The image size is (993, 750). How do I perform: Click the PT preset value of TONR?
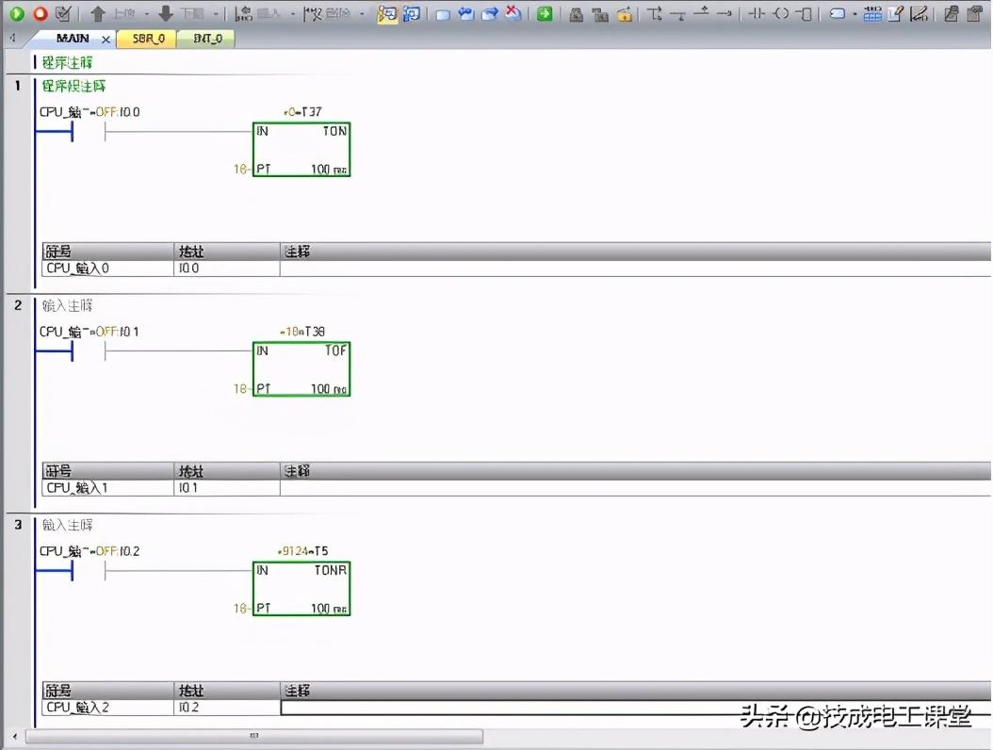tap(239, 608)
